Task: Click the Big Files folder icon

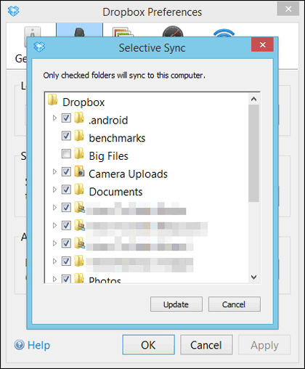Action: coord(79,153)
